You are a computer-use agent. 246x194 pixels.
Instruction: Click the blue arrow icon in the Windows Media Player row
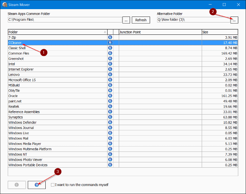110,144
